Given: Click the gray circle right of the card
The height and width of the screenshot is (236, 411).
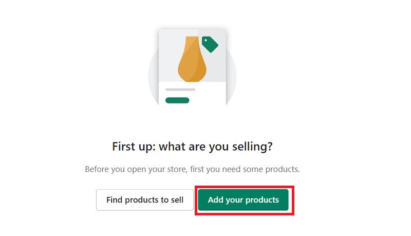Looking at the screenshot, I should pos(231,77).
